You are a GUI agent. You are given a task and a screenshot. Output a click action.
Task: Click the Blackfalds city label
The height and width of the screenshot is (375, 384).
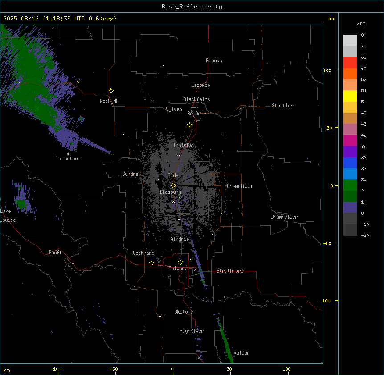pos(196,99)
